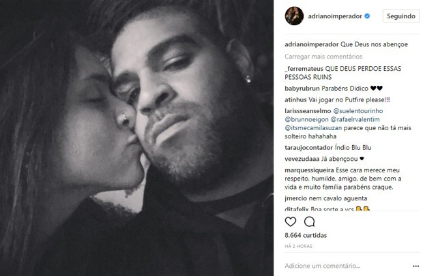
Task: Open marquessiqueira commenter profile
Action: [x=309, y=170]
